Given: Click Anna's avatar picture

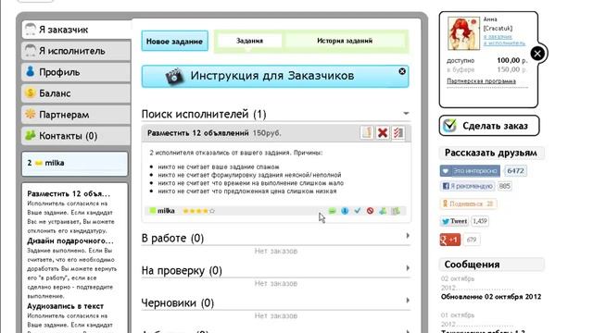Looking at the screenshot, I should click(463, 33).
